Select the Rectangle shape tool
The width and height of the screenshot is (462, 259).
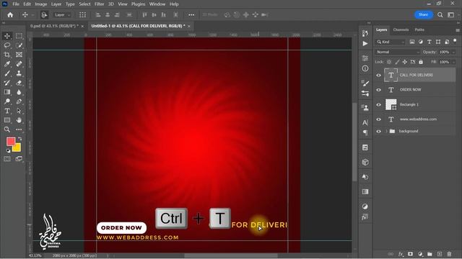click(x=7, y=120)
